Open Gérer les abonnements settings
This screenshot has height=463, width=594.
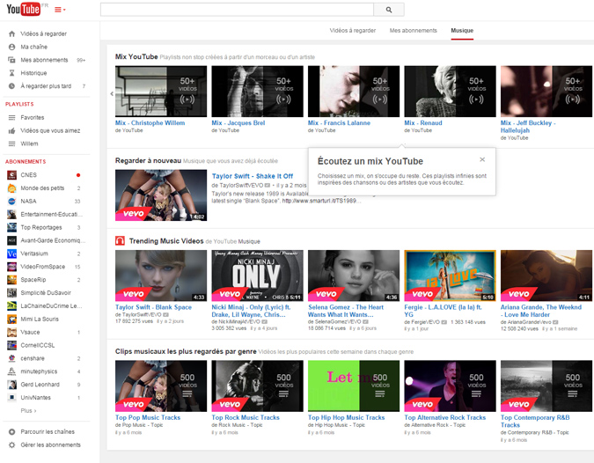click(50, 445)
